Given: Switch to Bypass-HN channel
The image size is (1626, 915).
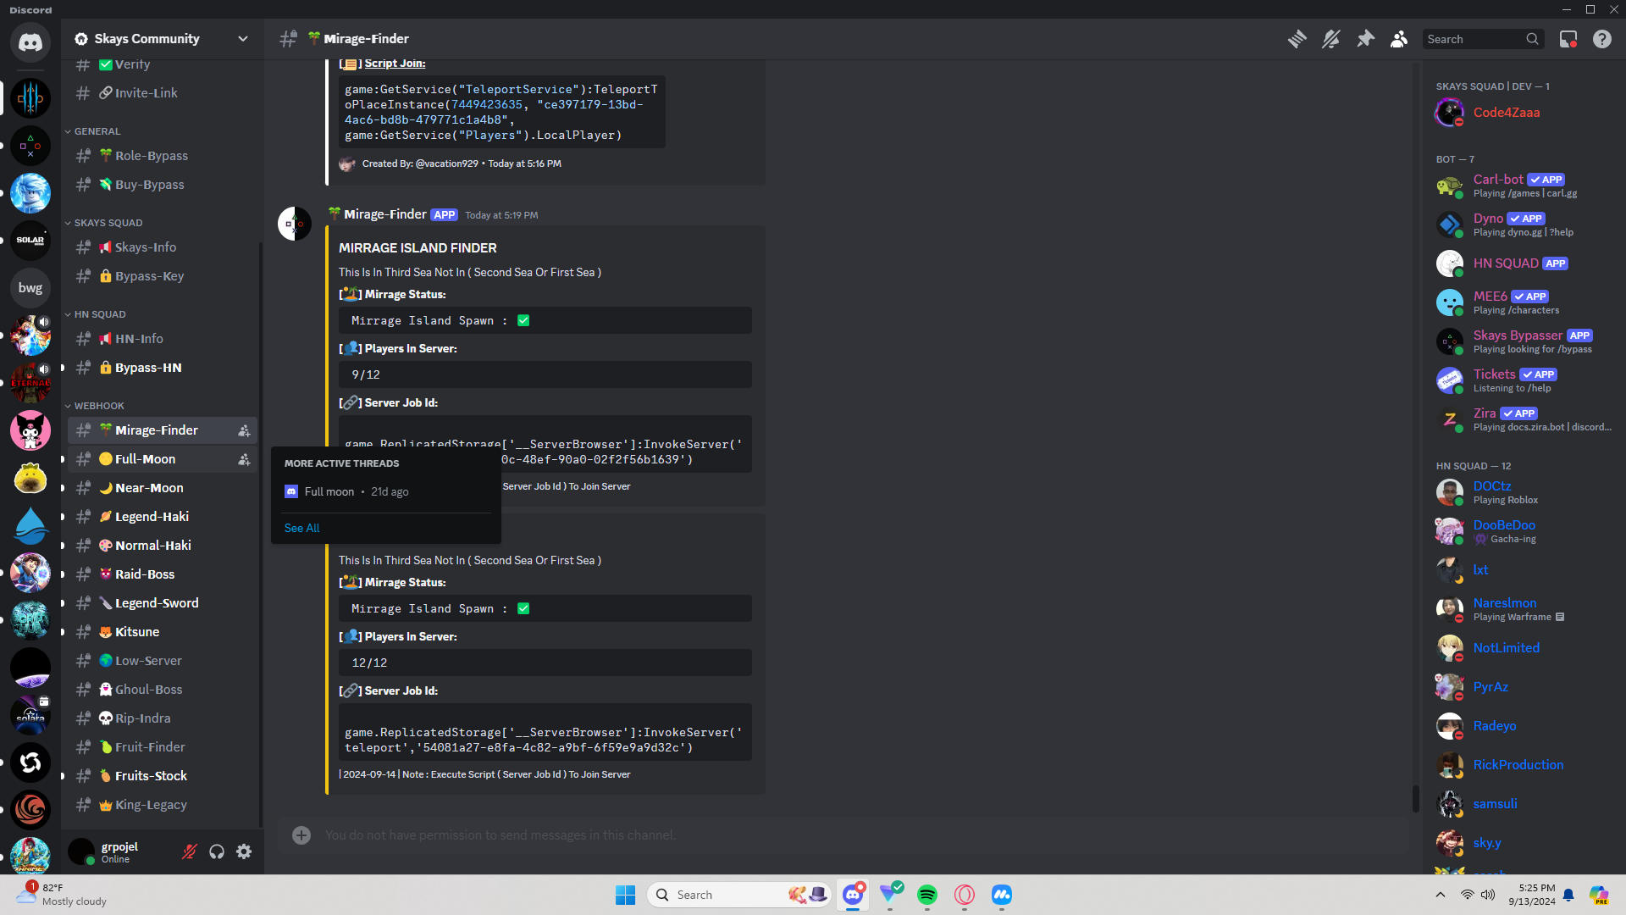Looking at the screenshot, I should click(x=162, y=368).
